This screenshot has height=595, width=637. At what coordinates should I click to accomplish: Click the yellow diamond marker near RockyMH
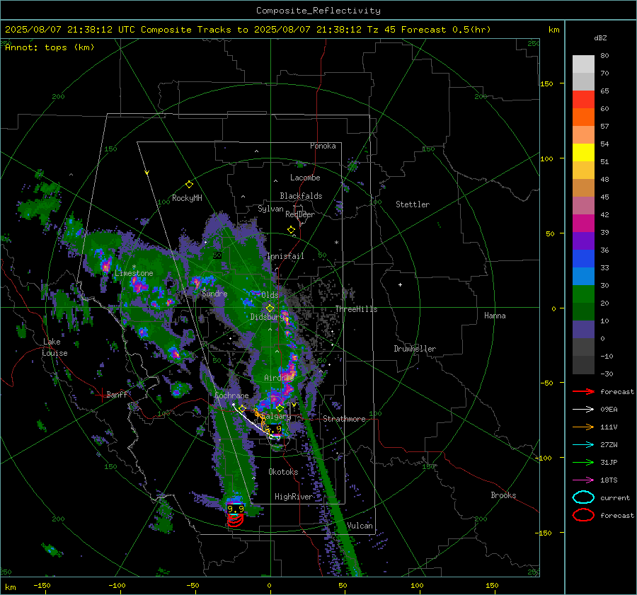pyautogui.click(x=189, y=185)
